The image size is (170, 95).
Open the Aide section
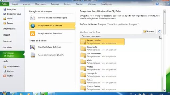[6, 61]
